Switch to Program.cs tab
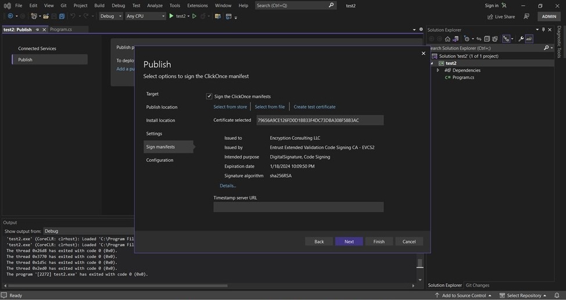This screenshot has width=566, height=300. pyautogui.click(x=61, y=30)
